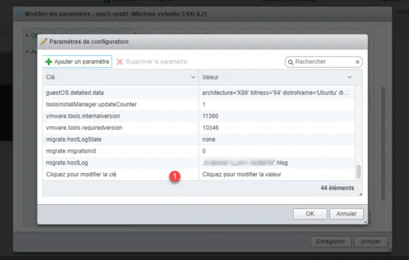Select the guestOS.detailed.data key row

click(75, 93)
